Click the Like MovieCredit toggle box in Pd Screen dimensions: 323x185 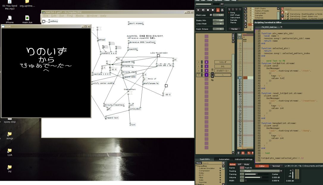click(x=159, y=56)
